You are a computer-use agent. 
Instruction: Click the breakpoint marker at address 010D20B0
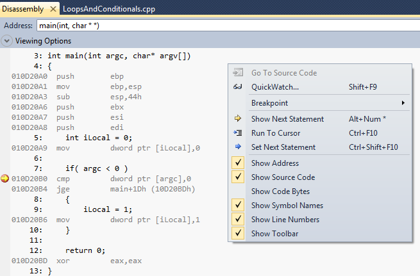pyautogui.click(x=6, y=179)
